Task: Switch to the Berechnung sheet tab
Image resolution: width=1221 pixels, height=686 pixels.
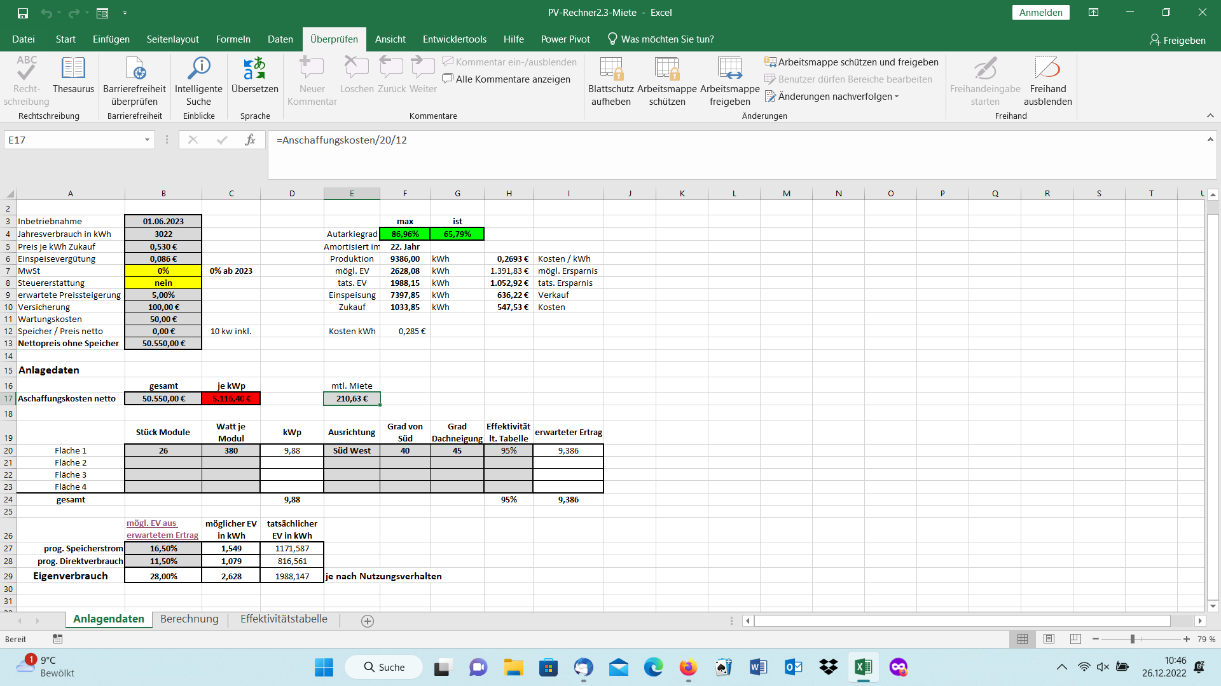Action: click(x=190, y=619)
